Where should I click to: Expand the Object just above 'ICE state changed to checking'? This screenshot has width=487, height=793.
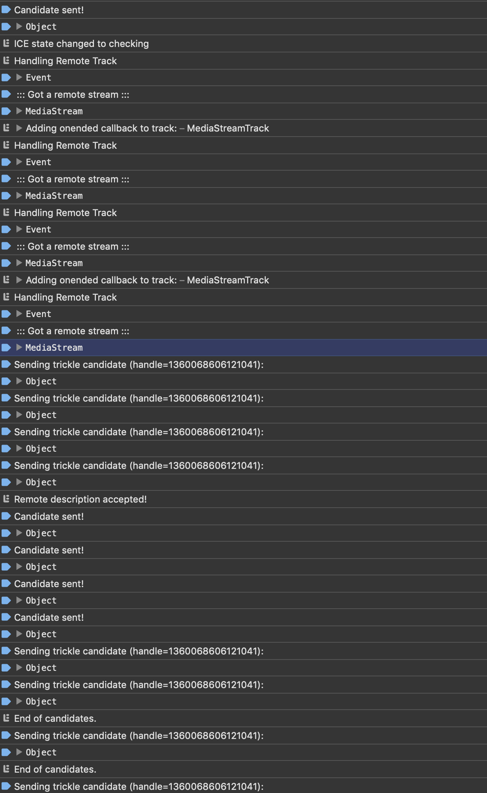(19, 27)
